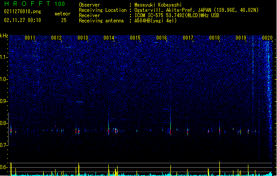This screenshot has height=176, width=277.
Task: Select observer name Masayuki Kobayashi
Action: [x=158, y=5]
